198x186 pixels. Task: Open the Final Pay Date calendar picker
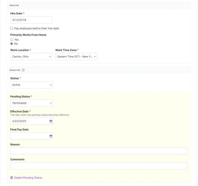[51, 136]
